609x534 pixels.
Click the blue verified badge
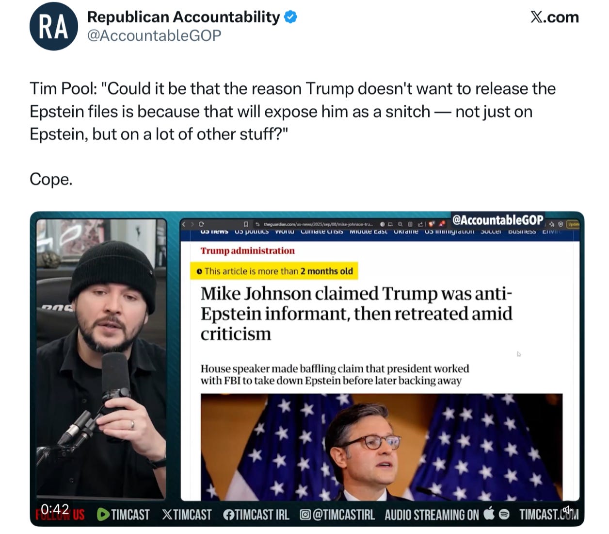click(290, 17)
